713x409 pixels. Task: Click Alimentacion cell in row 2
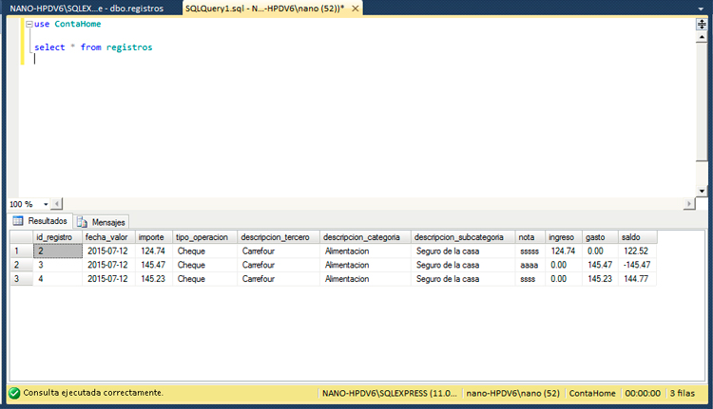(365, 265)
